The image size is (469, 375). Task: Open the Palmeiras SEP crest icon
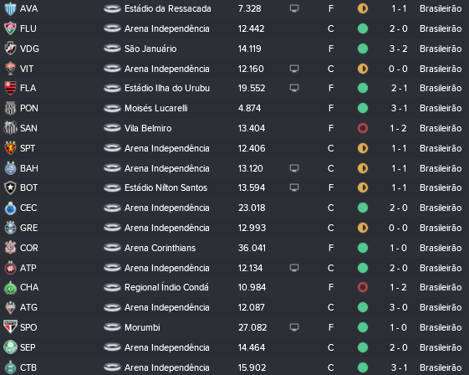point(11,347)
